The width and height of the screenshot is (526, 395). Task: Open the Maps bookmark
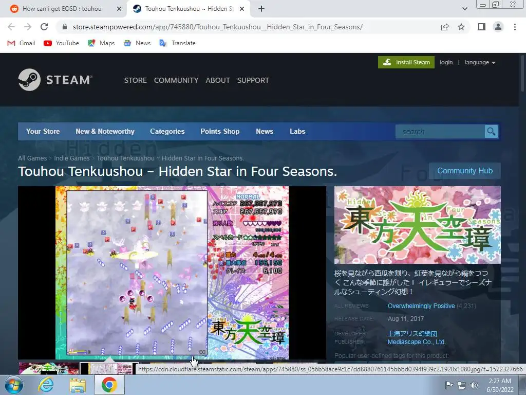(x=101, y=43)
